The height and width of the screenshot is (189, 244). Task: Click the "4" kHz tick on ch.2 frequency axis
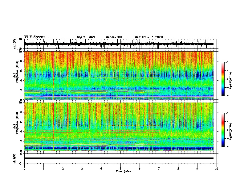click(22, 132)
